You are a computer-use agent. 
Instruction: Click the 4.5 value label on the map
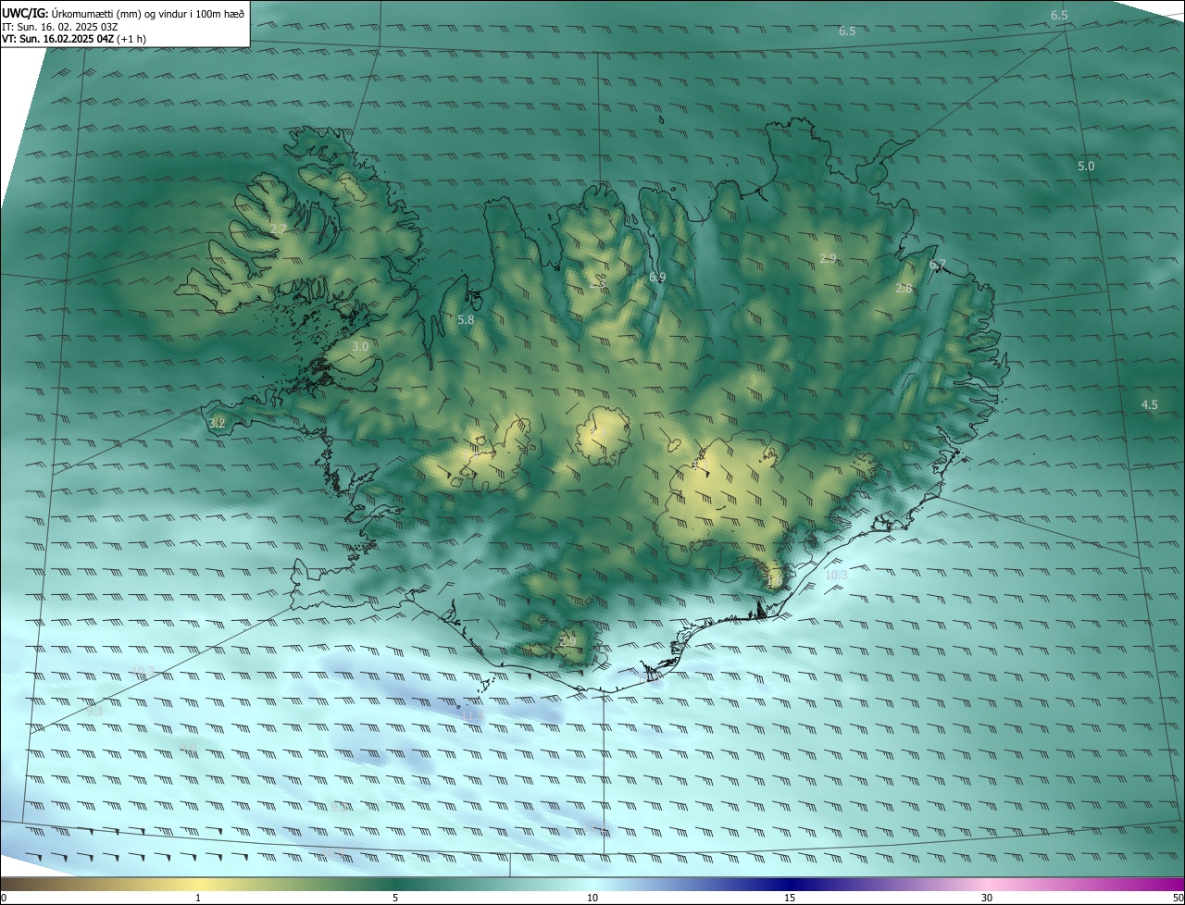pos(1149,404)
